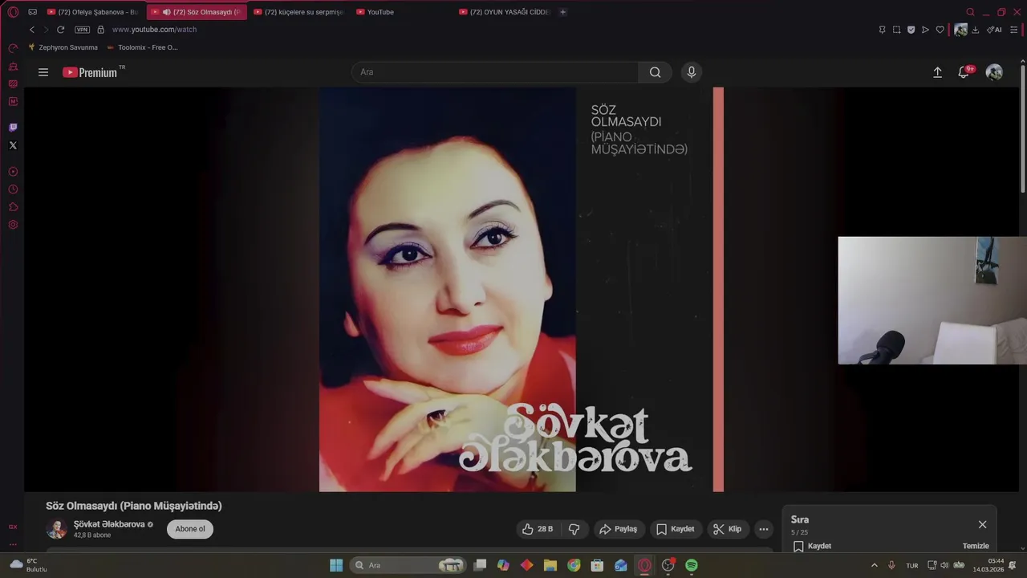Open Zephyron Savunma bookmark
Screen dimensions: 1027x578
coord(63,47)
